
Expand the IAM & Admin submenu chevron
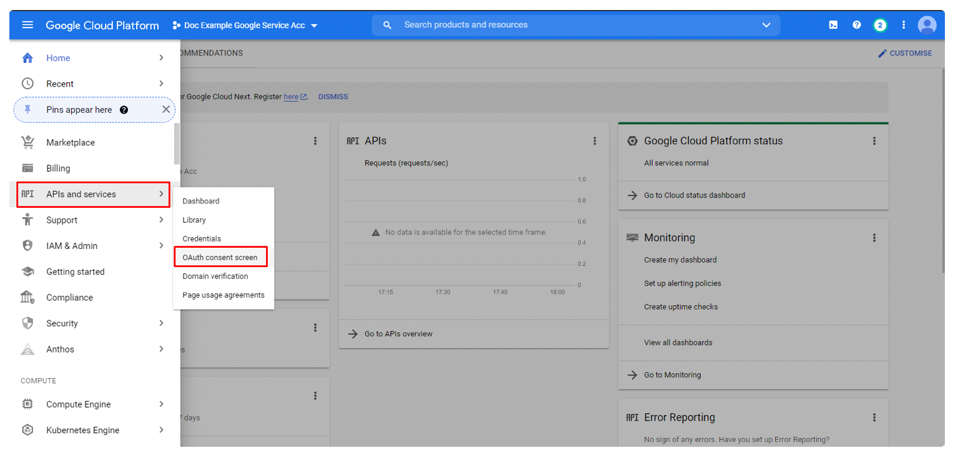[161, 246]
